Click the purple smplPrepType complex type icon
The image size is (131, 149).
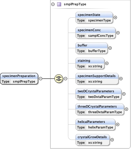[x=59, y=4]
